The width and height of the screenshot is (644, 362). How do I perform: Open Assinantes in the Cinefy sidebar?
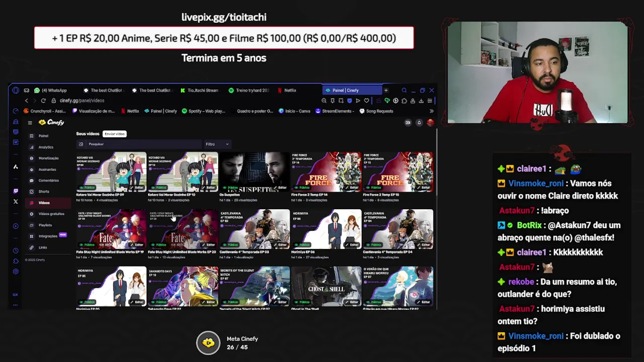tap(47, 169)
